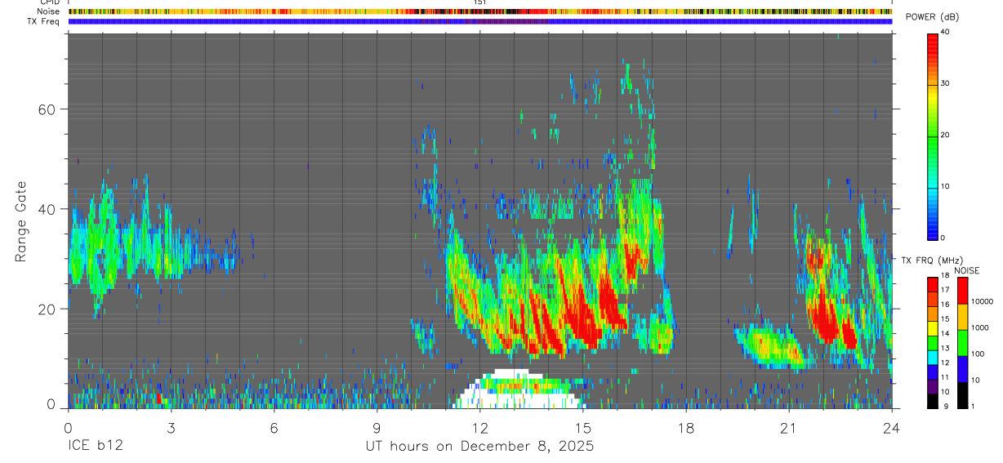This screenshot has height=463, width=1003.
Task: Click the '1000' label on the NOISE legend
Action: point(978,327)
